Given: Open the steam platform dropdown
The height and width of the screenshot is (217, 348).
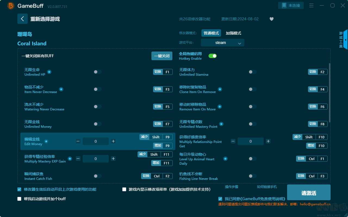Looking at the screenshot, I should click(x=223, y=43).
